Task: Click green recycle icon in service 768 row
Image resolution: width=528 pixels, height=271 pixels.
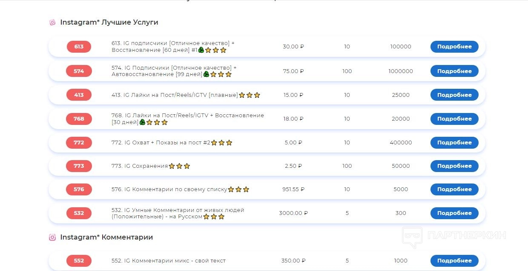Action: 142,122
